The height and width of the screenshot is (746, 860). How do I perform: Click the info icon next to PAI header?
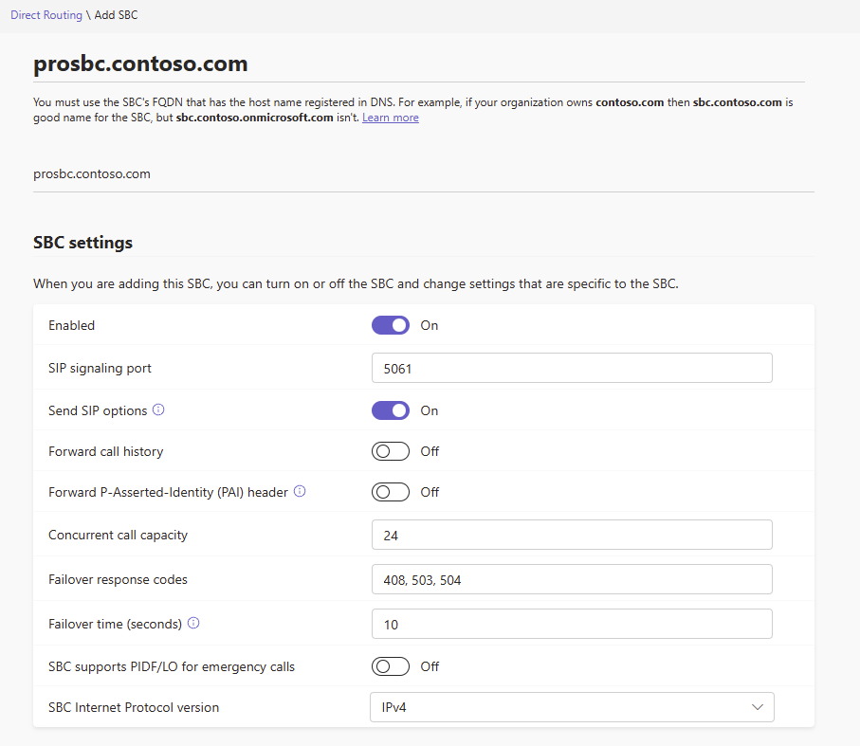pyautogui.click(x=300, y=492)
